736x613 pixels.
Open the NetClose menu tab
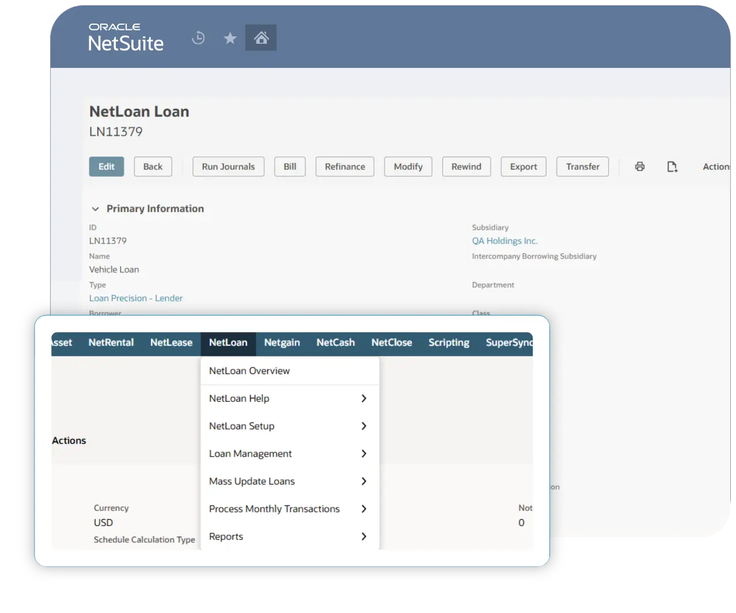pyautogui.click(x=392, y=342)
